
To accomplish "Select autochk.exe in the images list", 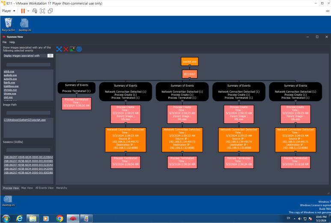I will coord(10,79).
